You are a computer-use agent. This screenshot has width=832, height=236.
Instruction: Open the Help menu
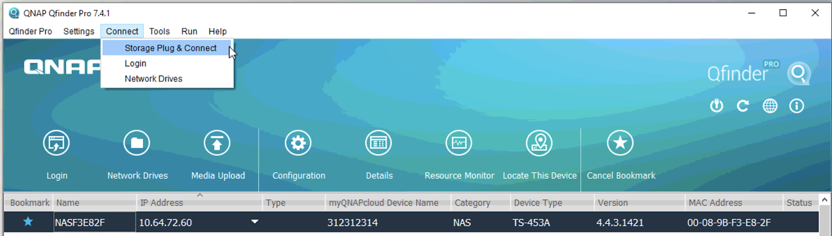tap(218, 31)
